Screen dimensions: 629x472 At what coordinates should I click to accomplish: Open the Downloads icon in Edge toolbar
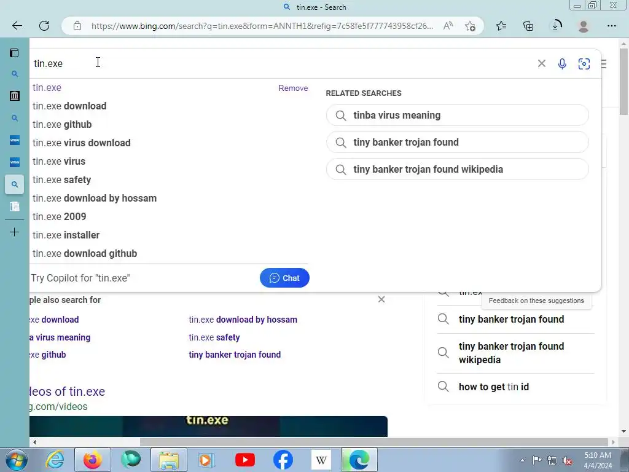pyautogui.click(x=556, y=26)
